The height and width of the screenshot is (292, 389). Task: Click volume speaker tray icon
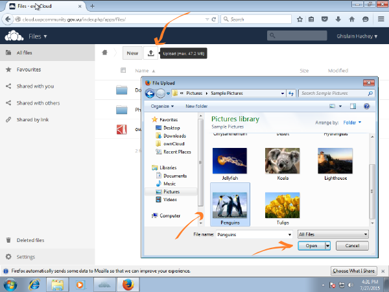(x=351, y=285)
